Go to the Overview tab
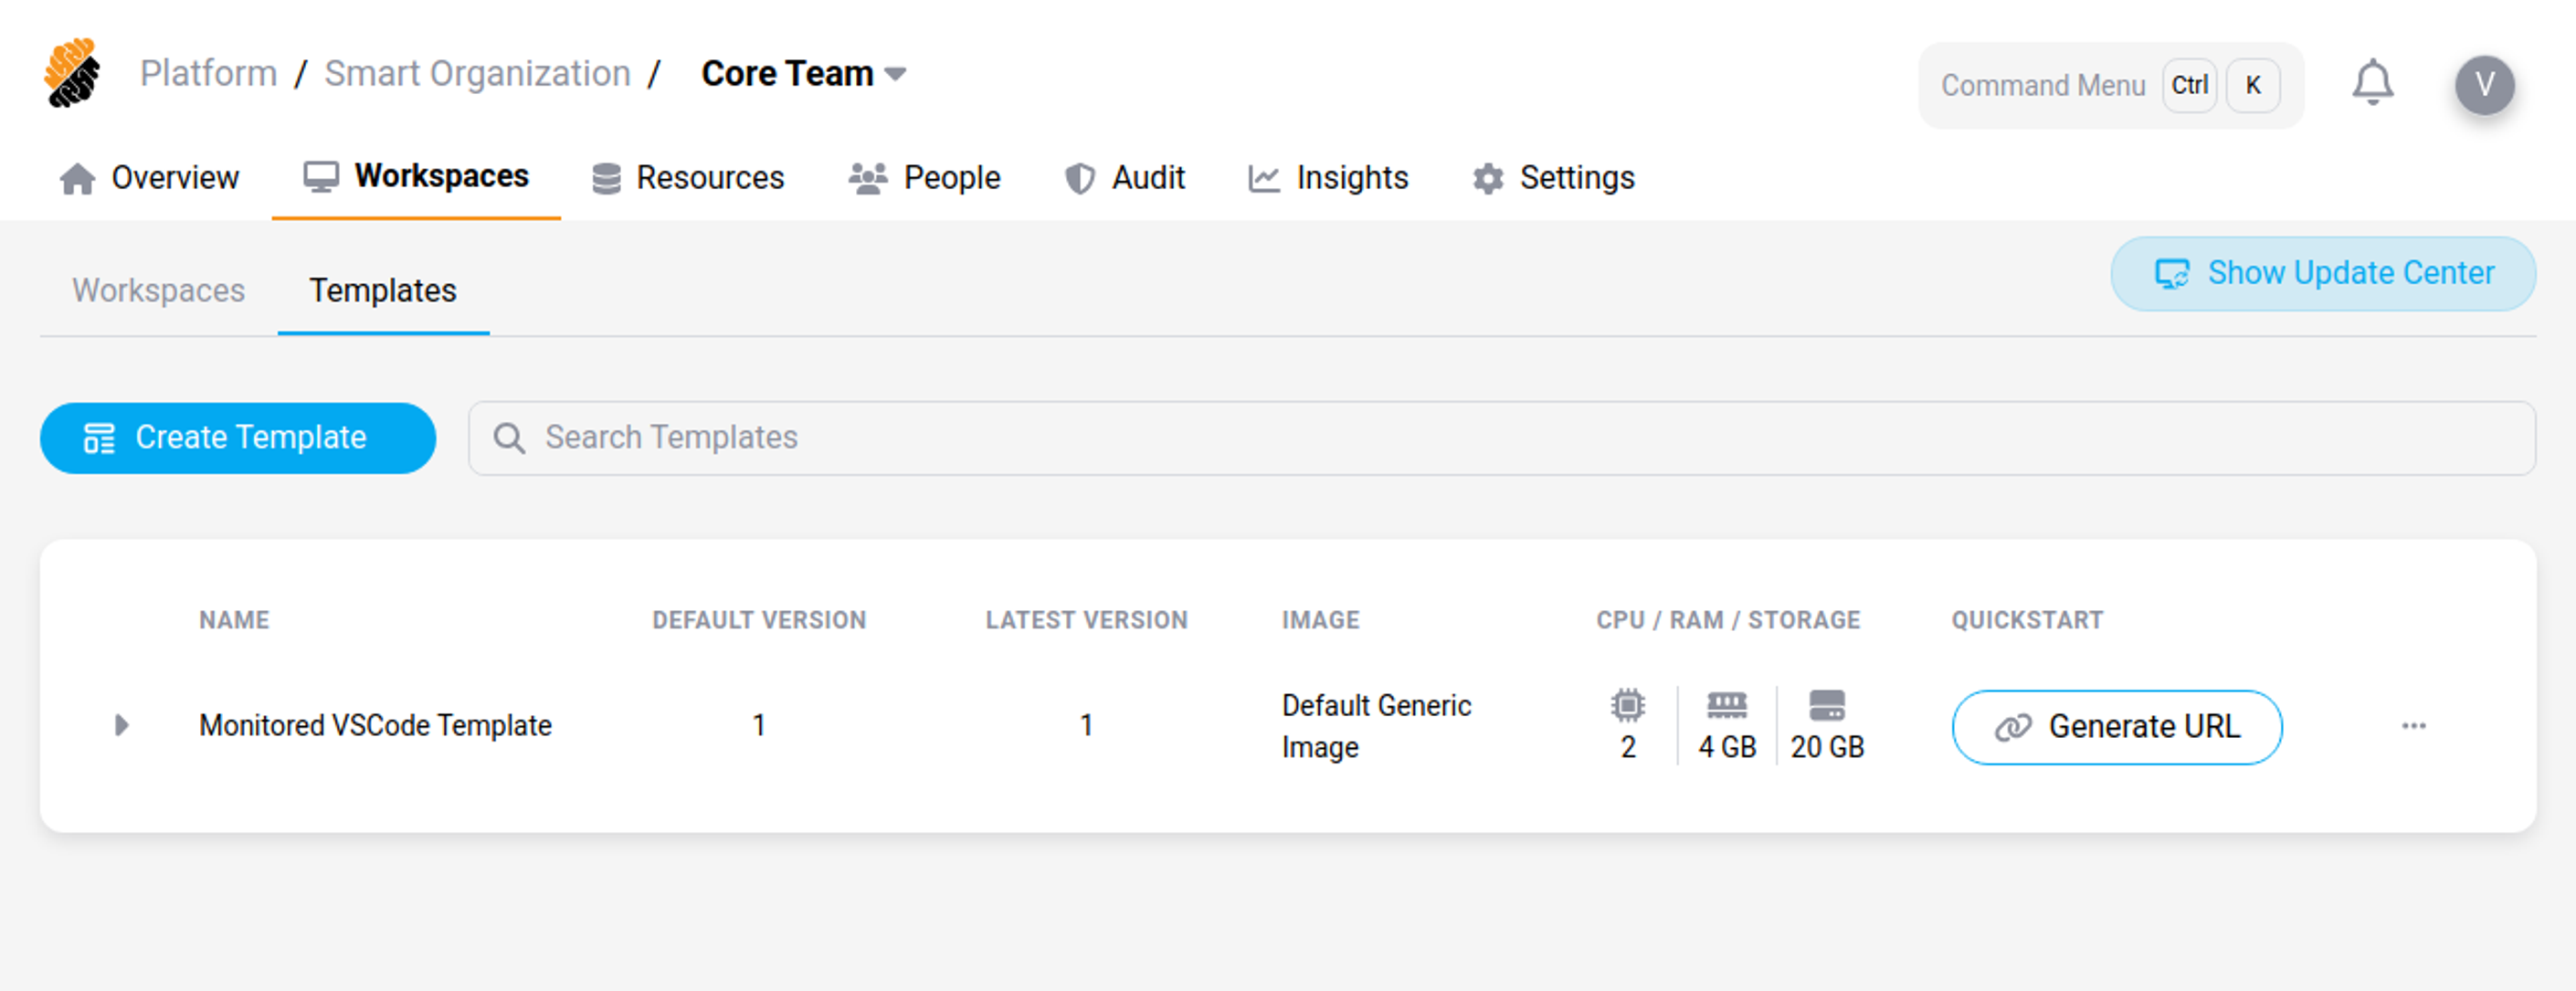 tap(150, 178)
